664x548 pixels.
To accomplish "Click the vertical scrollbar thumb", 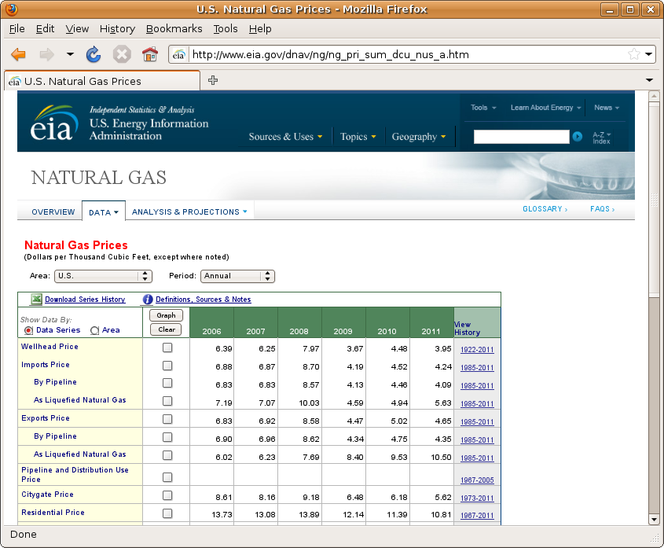I will coord(654,199).
